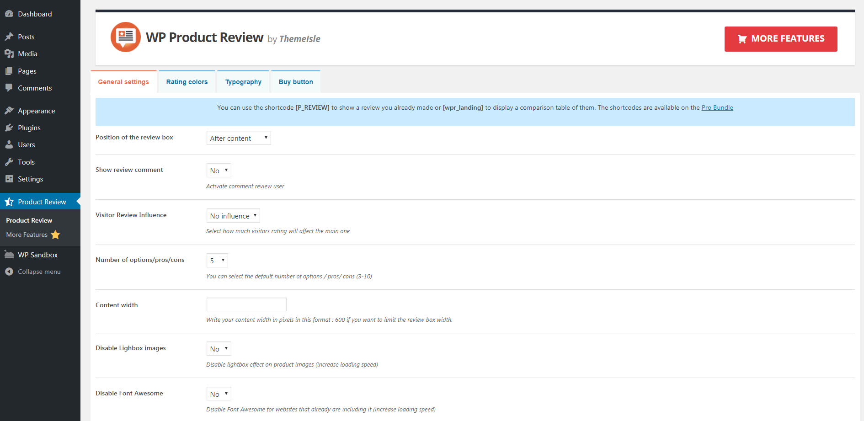Open the Position of the review box dropdown
Viewport: 864px width, 421px height.
(x=239, y=138)
